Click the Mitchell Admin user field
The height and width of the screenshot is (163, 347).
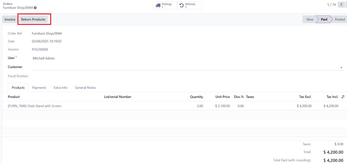click(x=44, y=58)
